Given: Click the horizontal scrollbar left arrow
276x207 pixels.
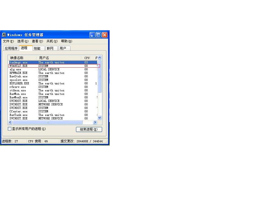Looking at the screenshot, I should (x=10, y=122).
